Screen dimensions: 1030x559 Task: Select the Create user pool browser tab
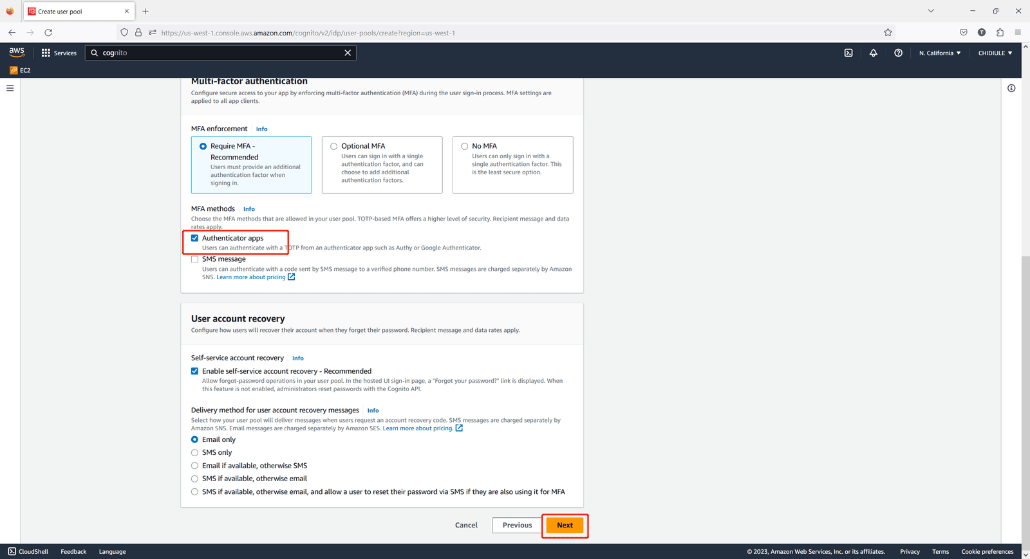pyautogui.click(x=79, y=11)
